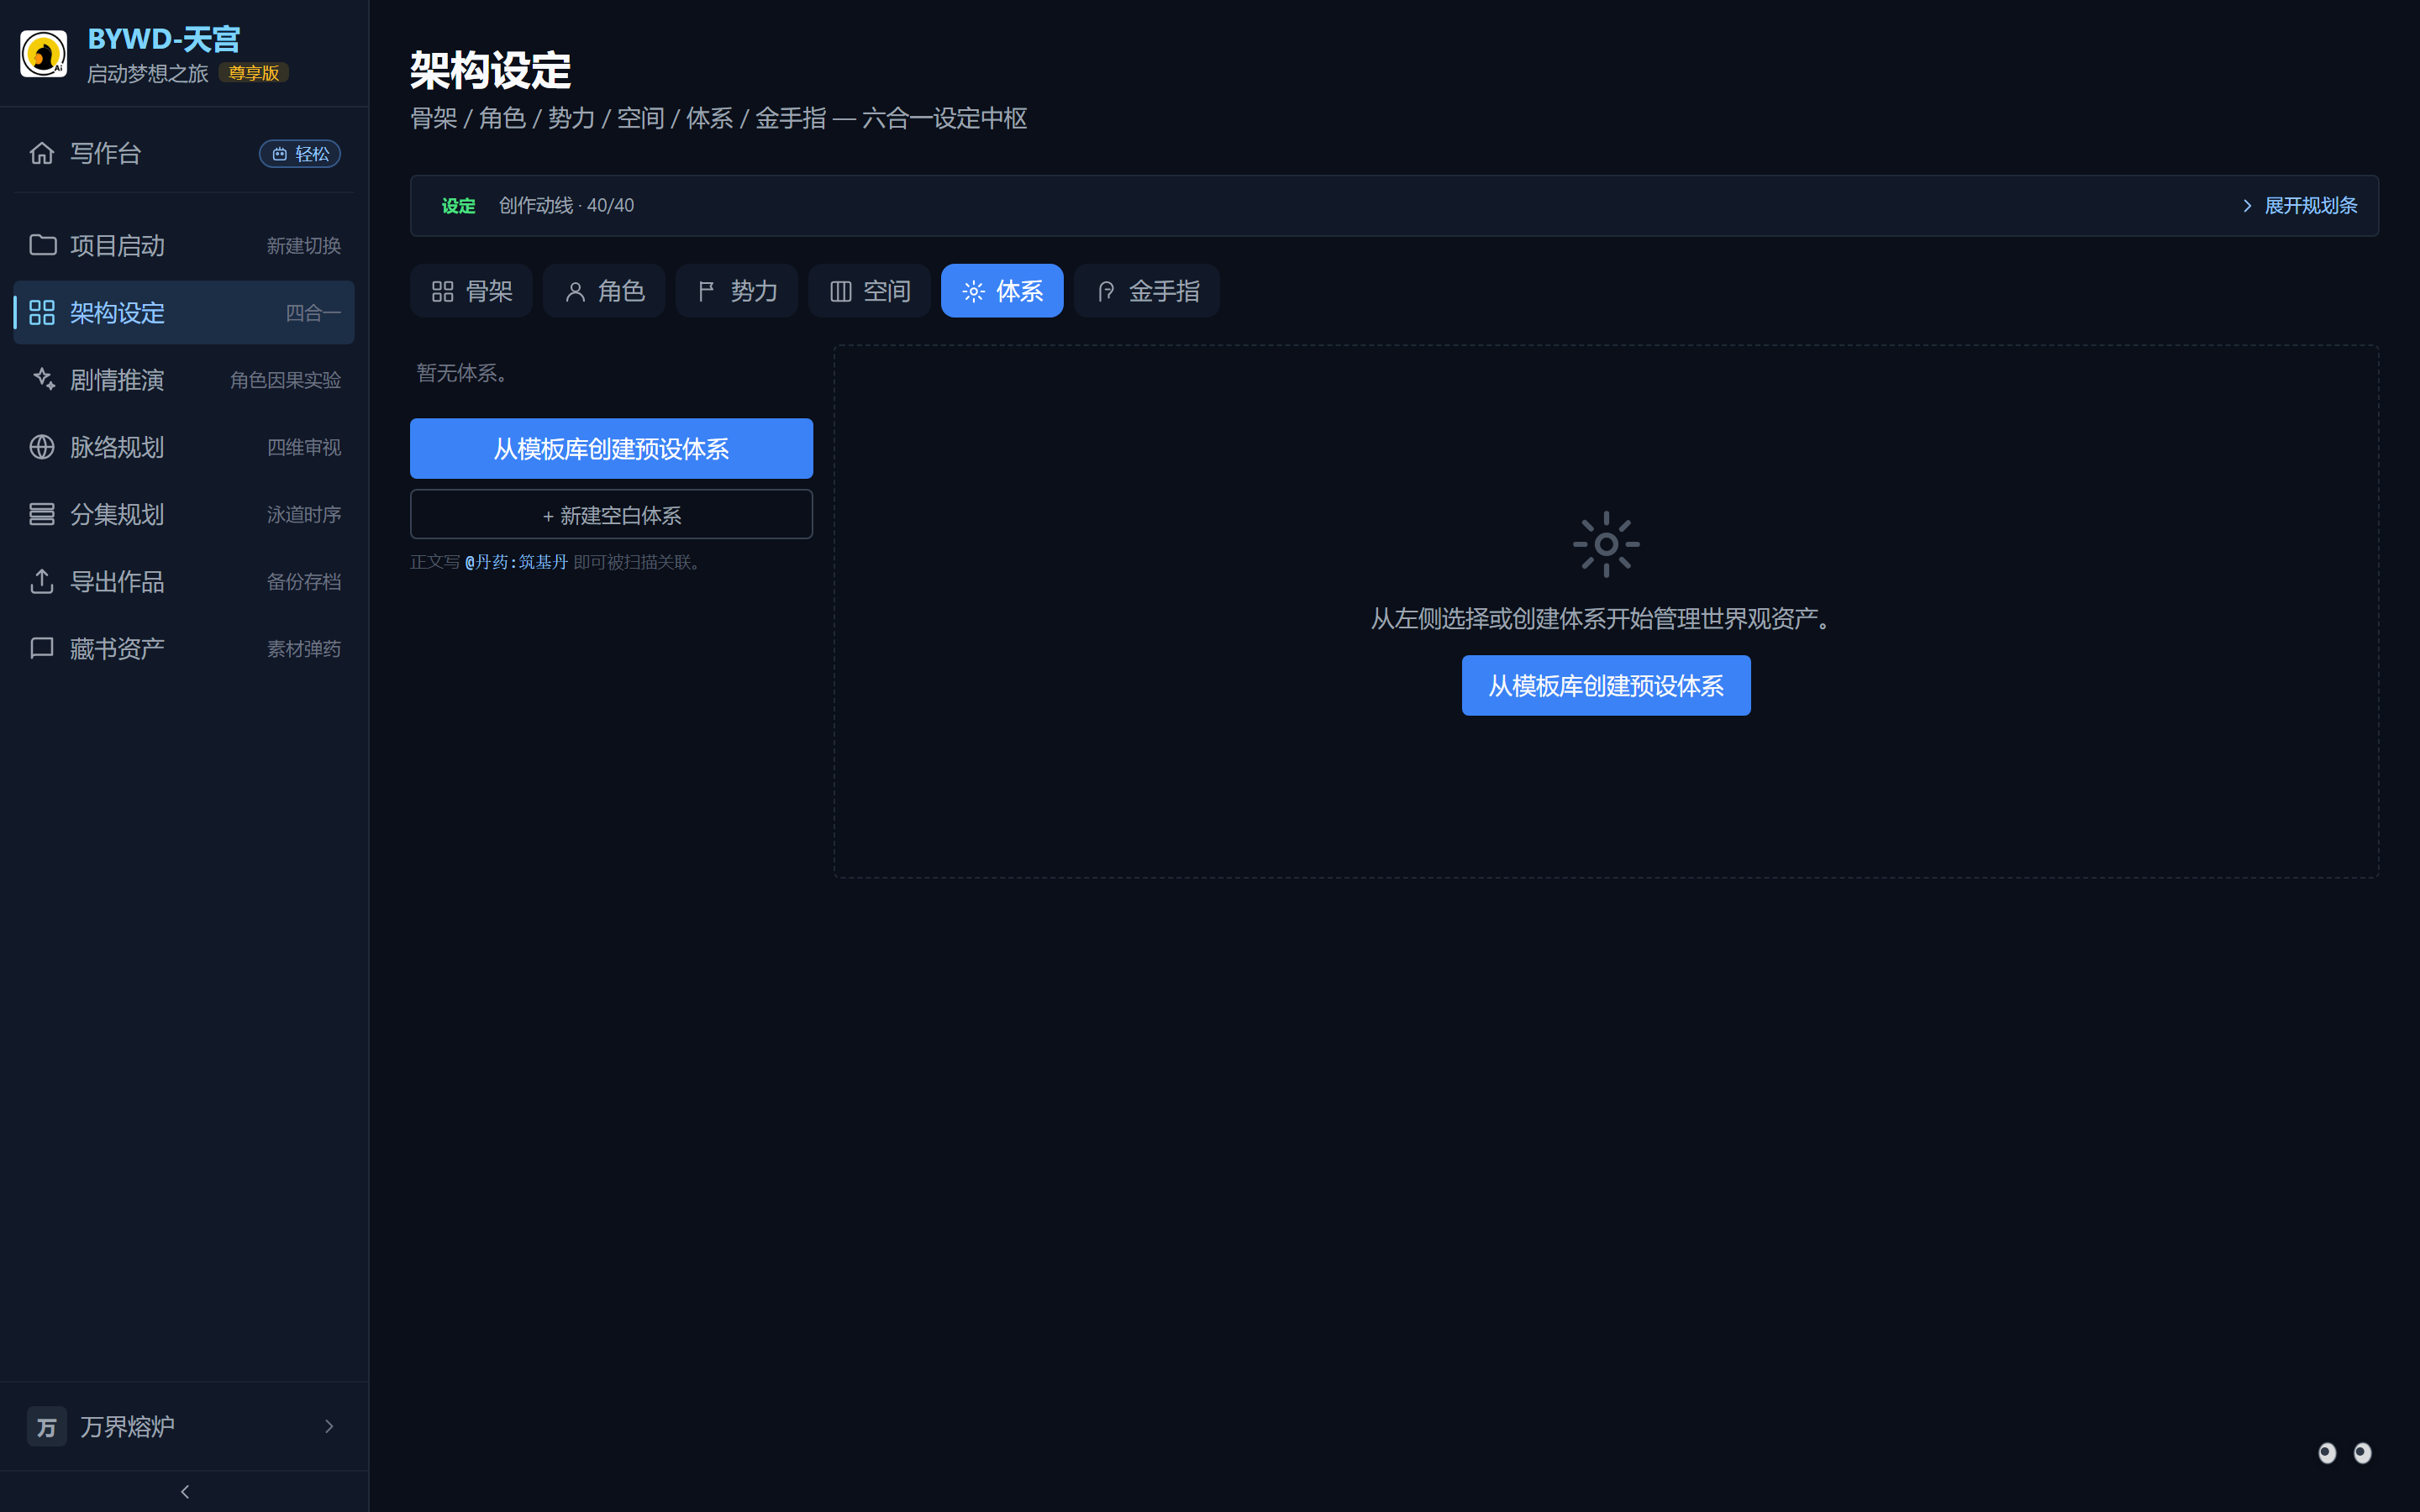
Task: Expand the 万界熔炉 chevron
Action: [329, 1426]
